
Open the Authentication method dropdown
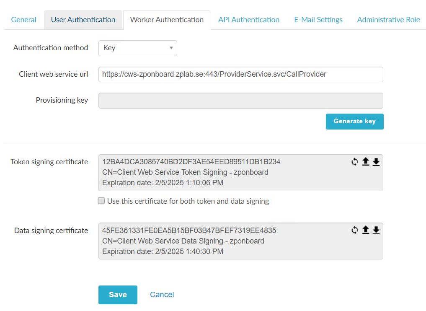point(137,48)
